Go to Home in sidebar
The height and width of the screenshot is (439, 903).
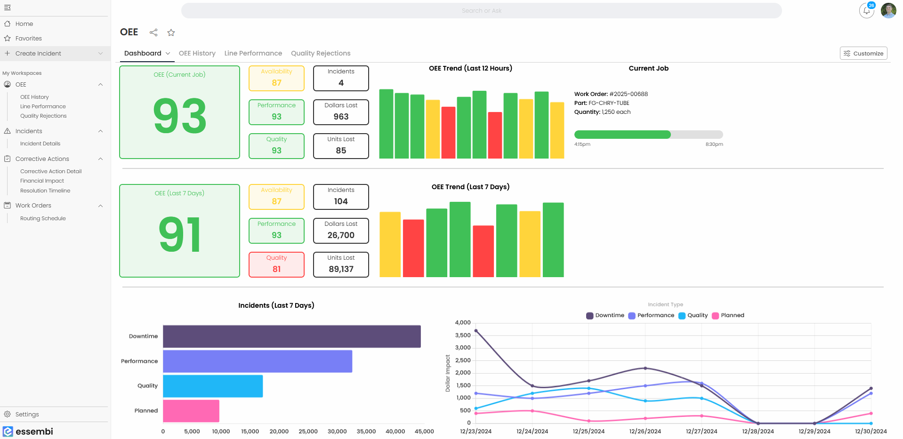coord(24,24)
